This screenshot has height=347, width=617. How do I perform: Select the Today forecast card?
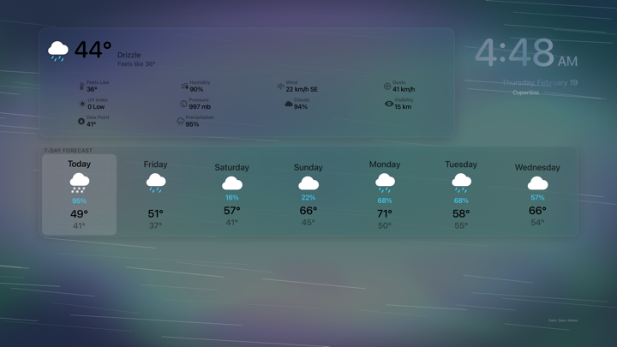tap(79, 194)
